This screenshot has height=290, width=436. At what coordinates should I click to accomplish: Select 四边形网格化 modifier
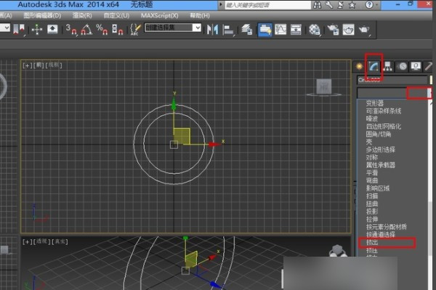tap(384, 127)
